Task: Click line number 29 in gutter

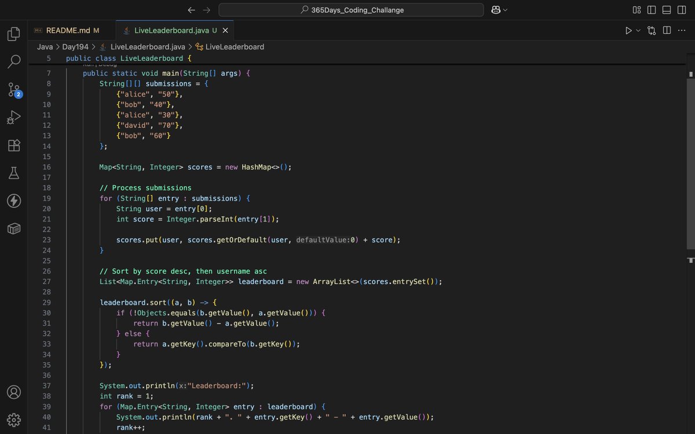Action: point(46,303)
